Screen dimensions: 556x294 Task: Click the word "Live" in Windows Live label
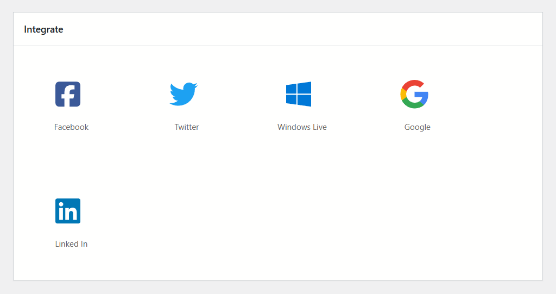pos(318,127)
